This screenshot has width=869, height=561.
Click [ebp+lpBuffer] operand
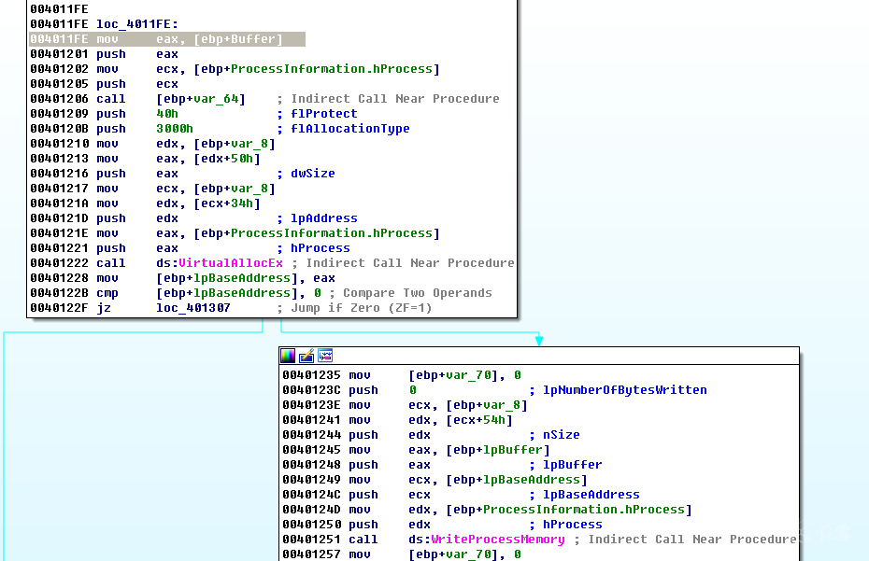point(498,450)
